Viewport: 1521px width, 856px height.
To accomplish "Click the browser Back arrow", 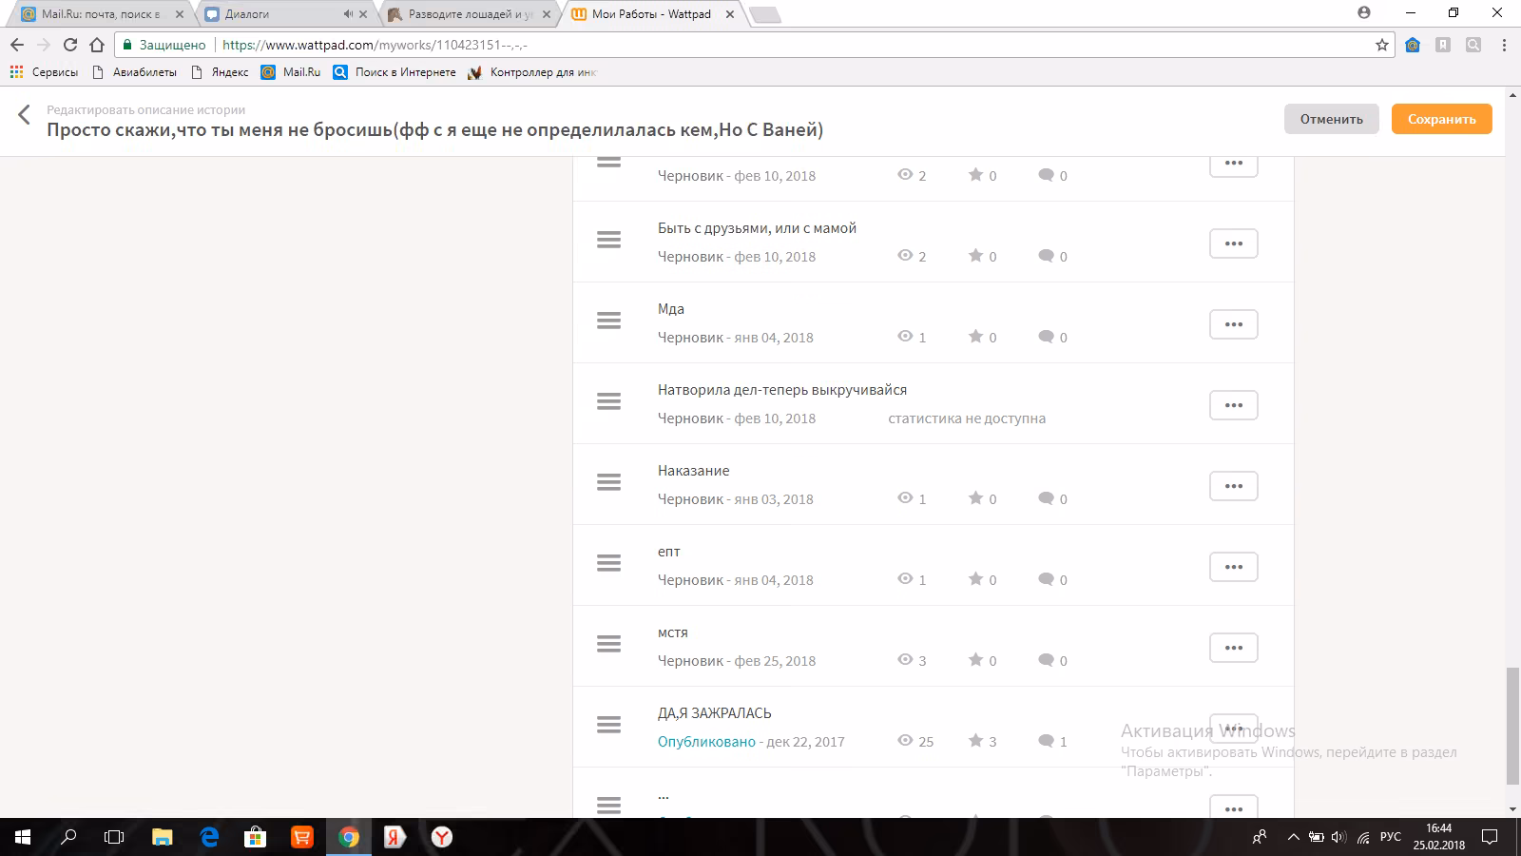I will coord(17,45).
